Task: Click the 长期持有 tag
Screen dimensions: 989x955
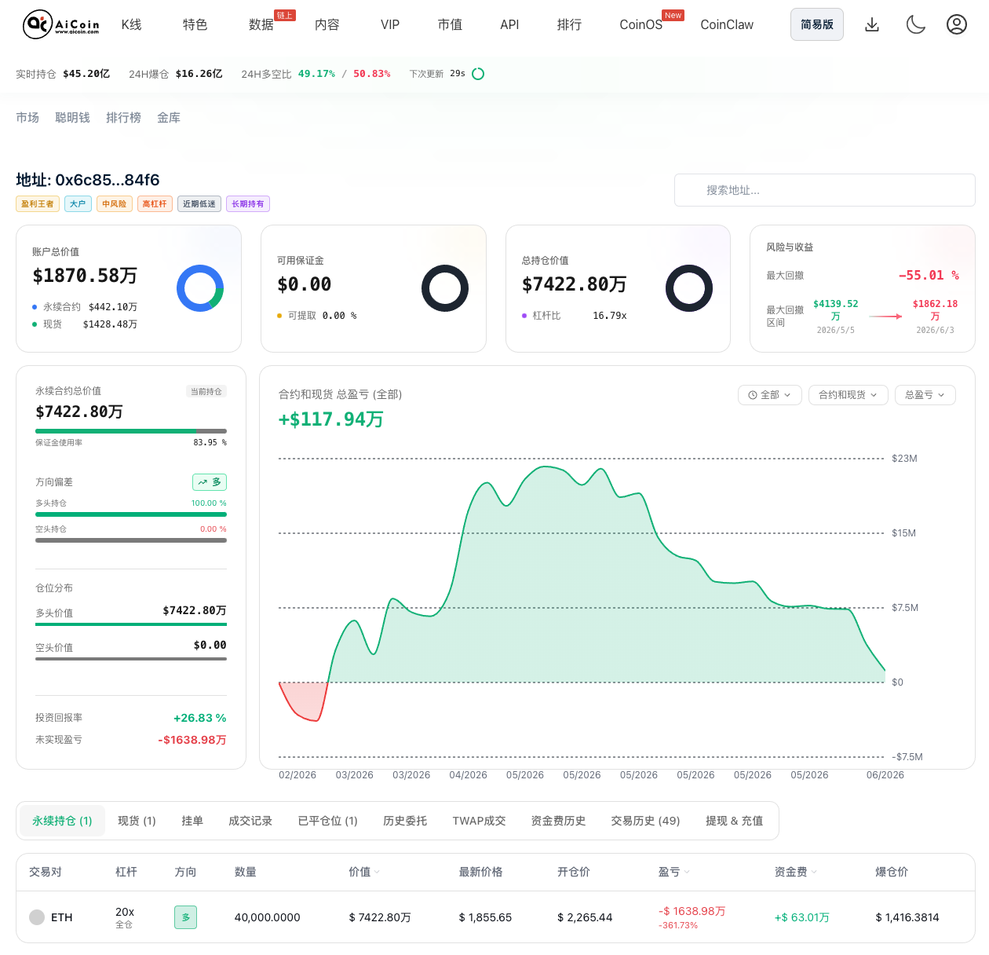Action: pyautogui.click(x=248, y=204)
